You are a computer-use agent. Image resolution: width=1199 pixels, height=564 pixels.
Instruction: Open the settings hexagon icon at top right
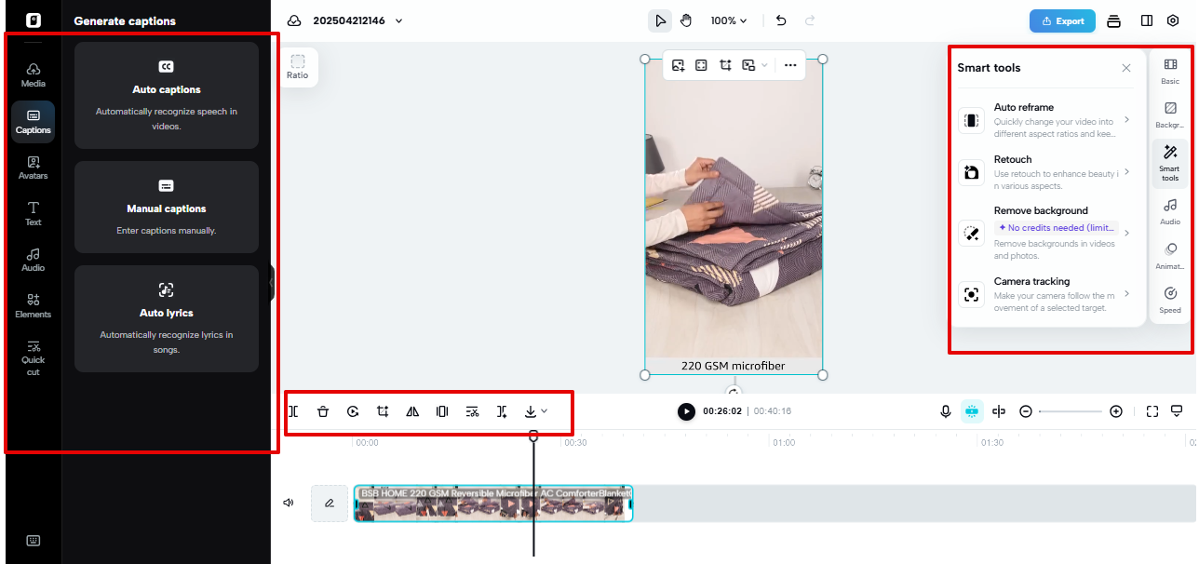click(x=1173, y=20)
